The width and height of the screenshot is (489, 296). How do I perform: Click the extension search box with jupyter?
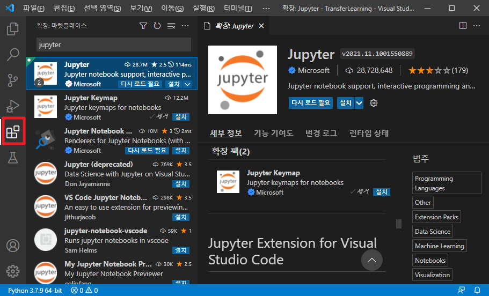114,45
